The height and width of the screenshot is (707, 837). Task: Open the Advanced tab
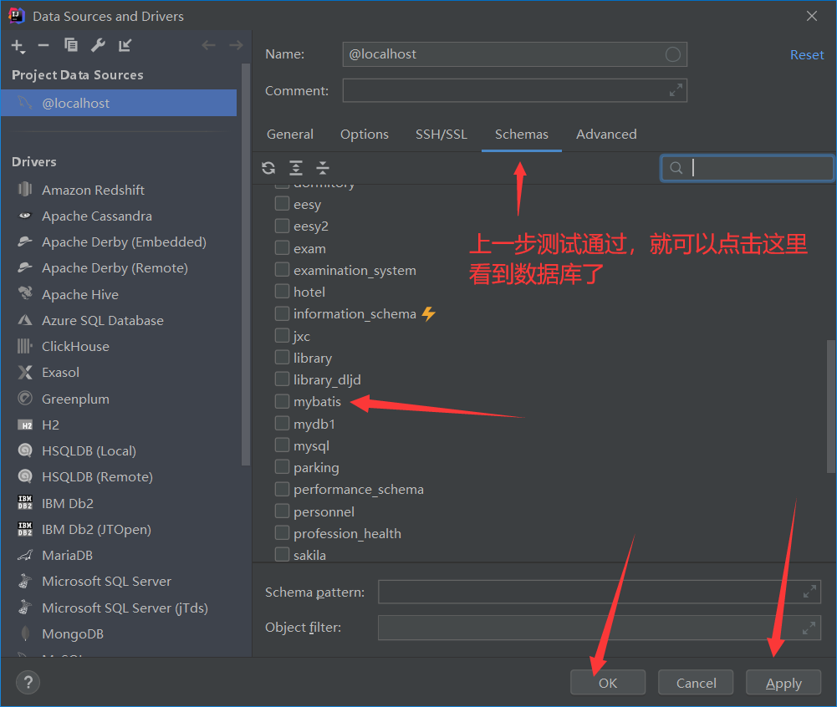point(606,134)
